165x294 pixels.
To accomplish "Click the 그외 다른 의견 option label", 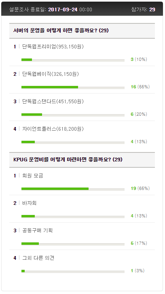I will tap(38, 258).
